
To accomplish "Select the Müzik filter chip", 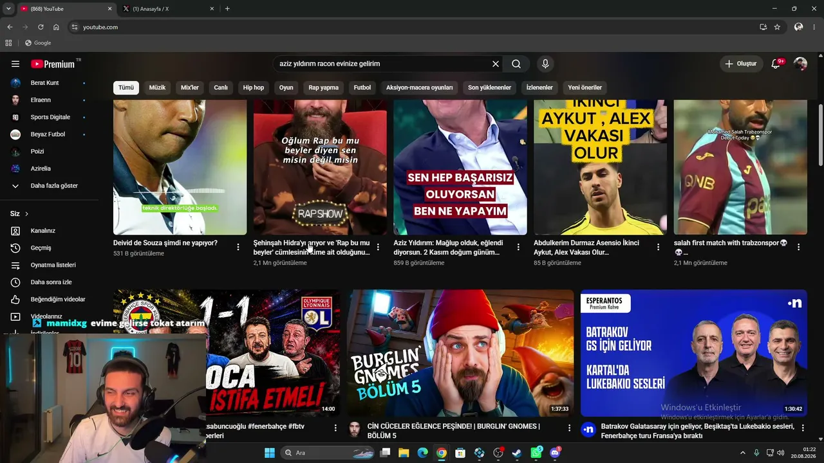I will 157,87.
